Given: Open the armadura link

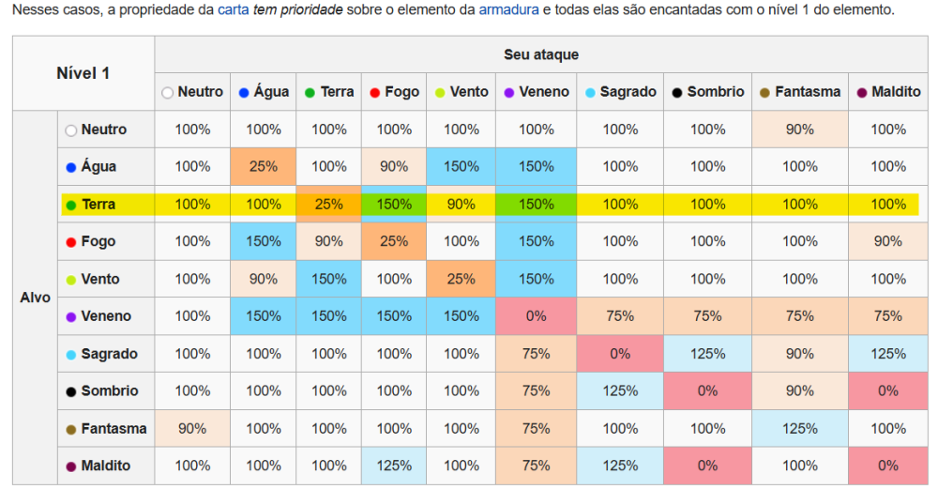Looking at the screenshot, I should pos(509,9).
